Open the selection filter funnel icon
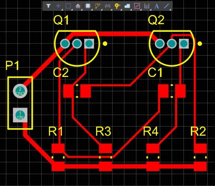This screenshot has height=186, width=215. point(48,6)
